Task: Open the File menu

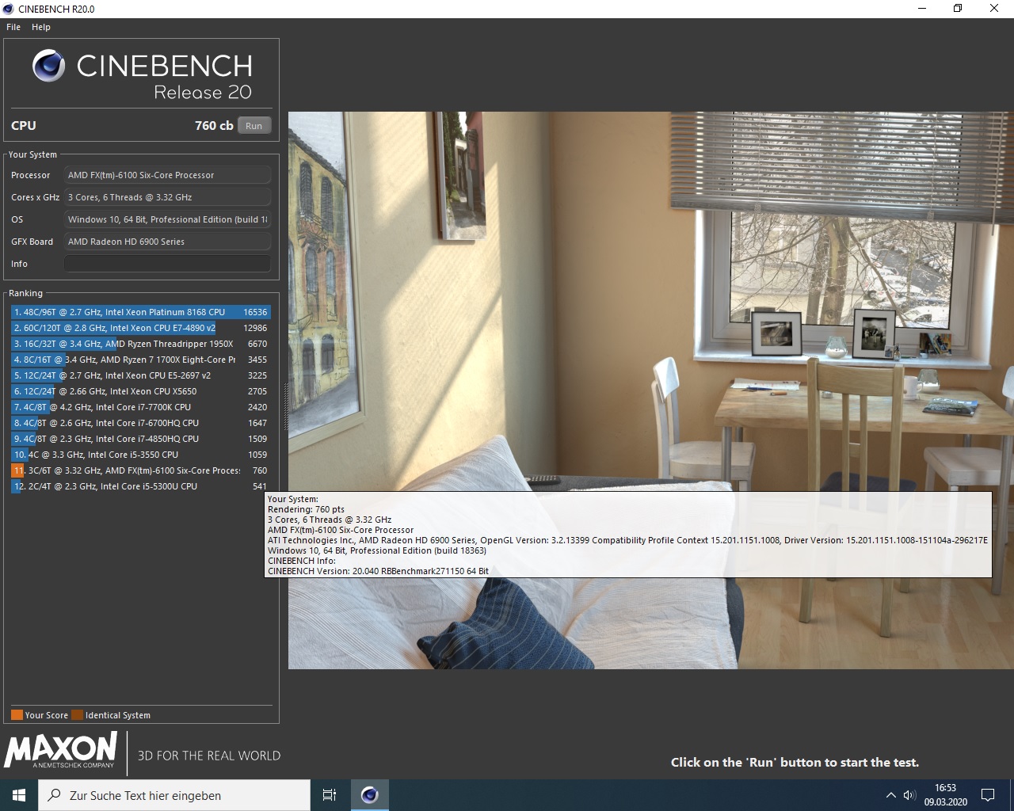Action: [13, 27]
